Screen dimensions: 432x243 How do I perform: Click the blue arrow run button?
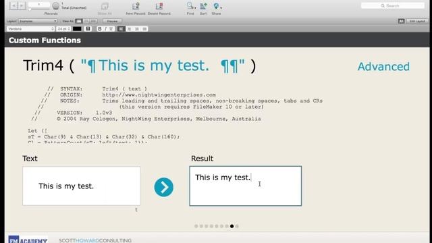tap(163, 187)
